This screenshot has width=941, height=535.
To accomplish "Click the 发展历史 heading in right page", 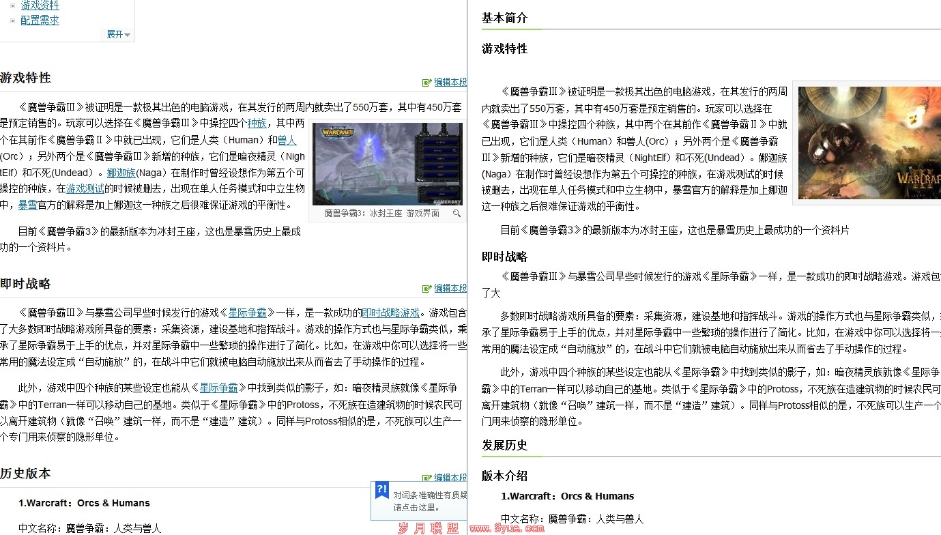I will [x=504, y=446].
